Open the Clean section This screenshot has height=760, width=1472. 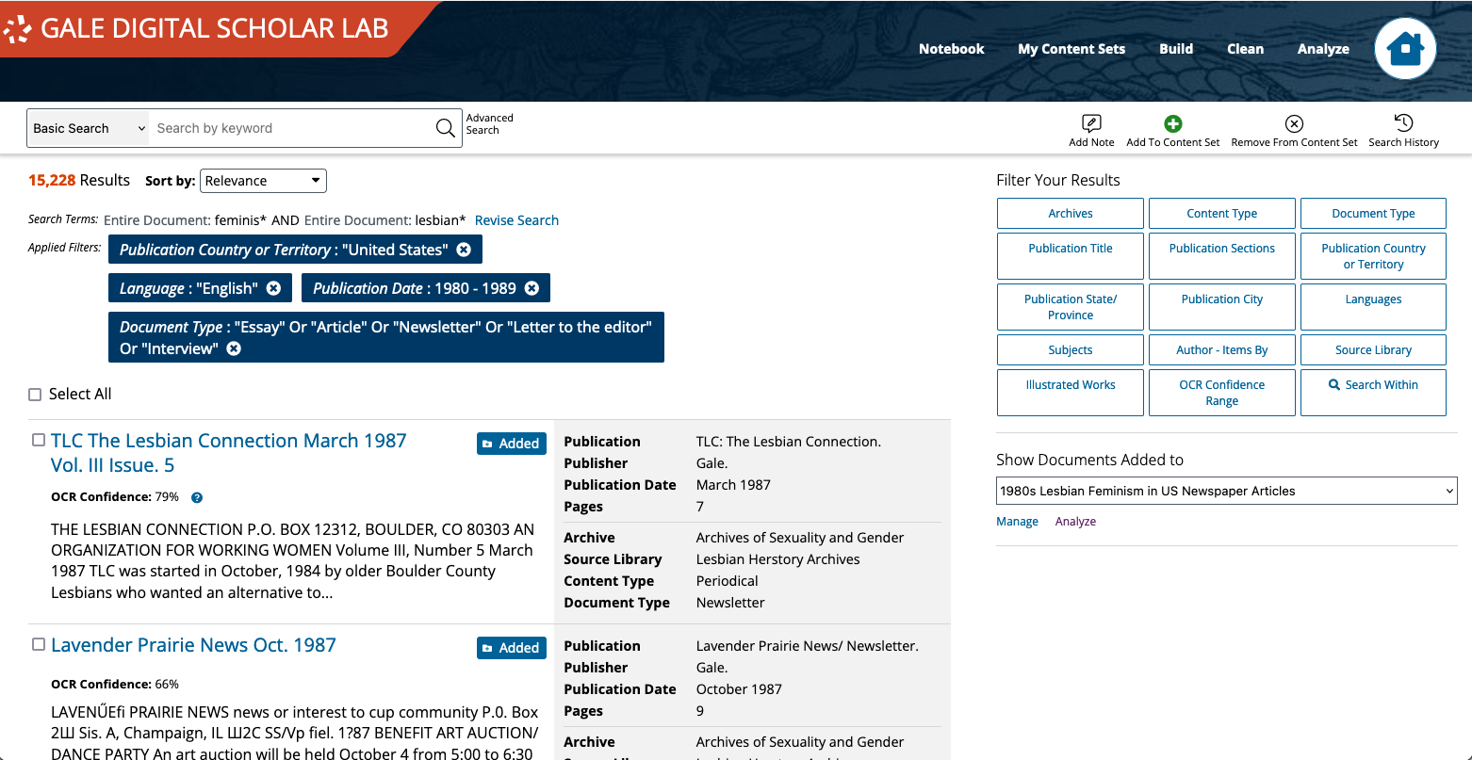click(1245, 49)
